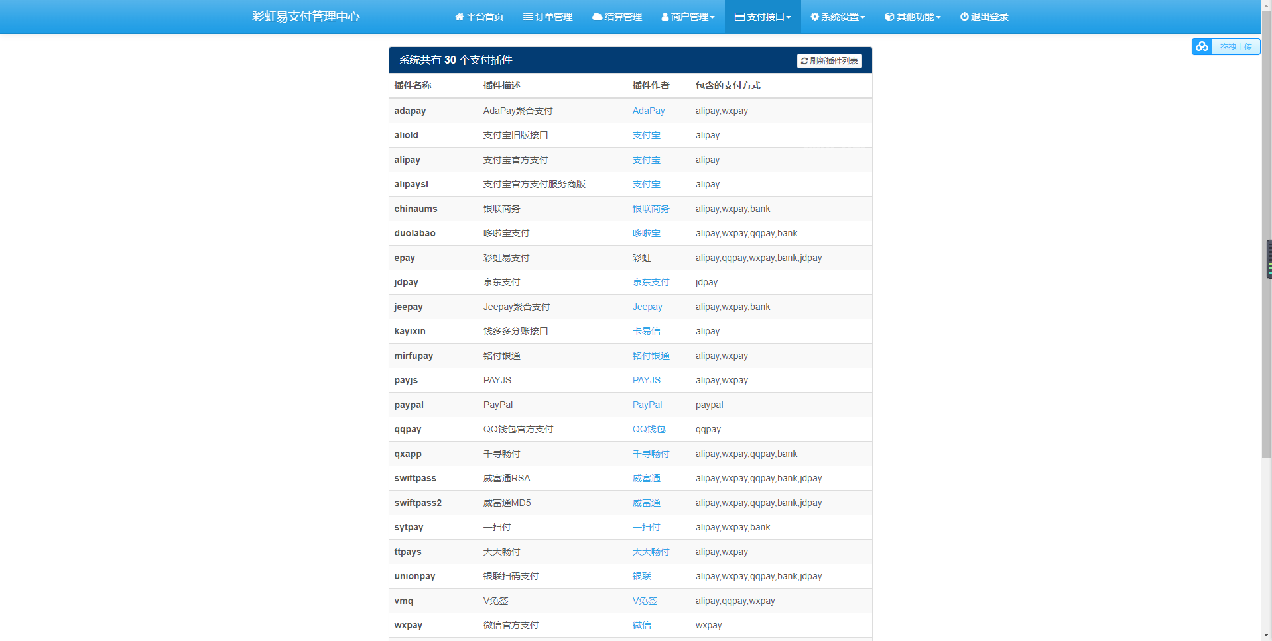
Task: Click the cloud upload icon near 拖拽上传
Action: point(1202,46)
